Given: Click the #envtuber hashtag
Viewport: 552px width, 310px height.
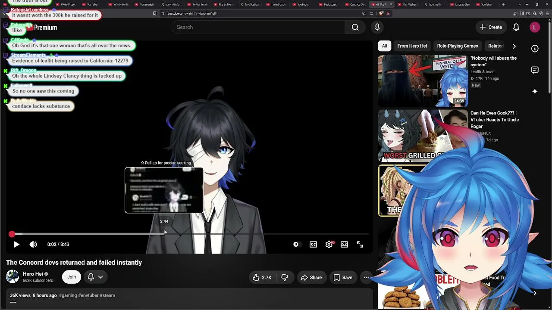Looking at the screenshot, I should [88, 295].
